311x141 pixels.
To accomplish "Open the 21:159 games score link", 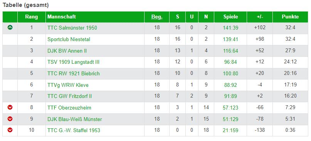I will tap(230, 130).
